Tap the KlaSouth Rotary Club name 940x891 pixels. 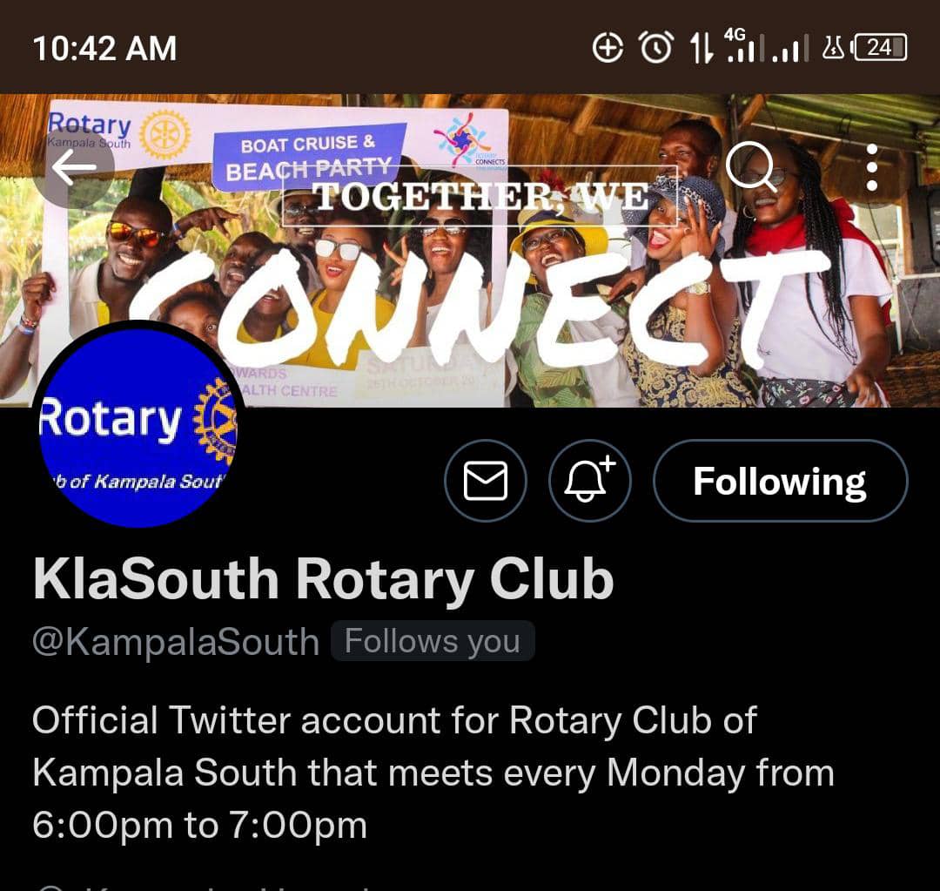pyautogui.click(x=324, y=578)
